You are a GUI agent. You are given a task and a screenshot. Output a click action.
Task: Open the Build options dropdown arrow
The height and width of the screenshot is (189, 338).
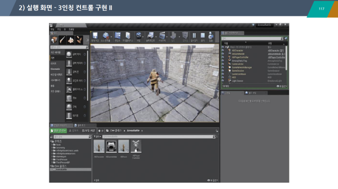179,37
